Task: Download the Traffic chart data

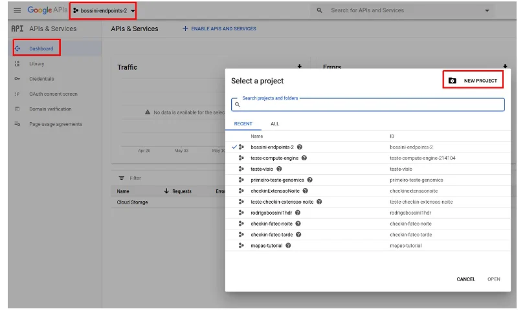Action: tap(300, 67)
